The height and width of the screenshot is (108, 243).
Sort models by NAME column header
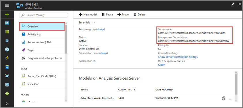pos(84,89)
